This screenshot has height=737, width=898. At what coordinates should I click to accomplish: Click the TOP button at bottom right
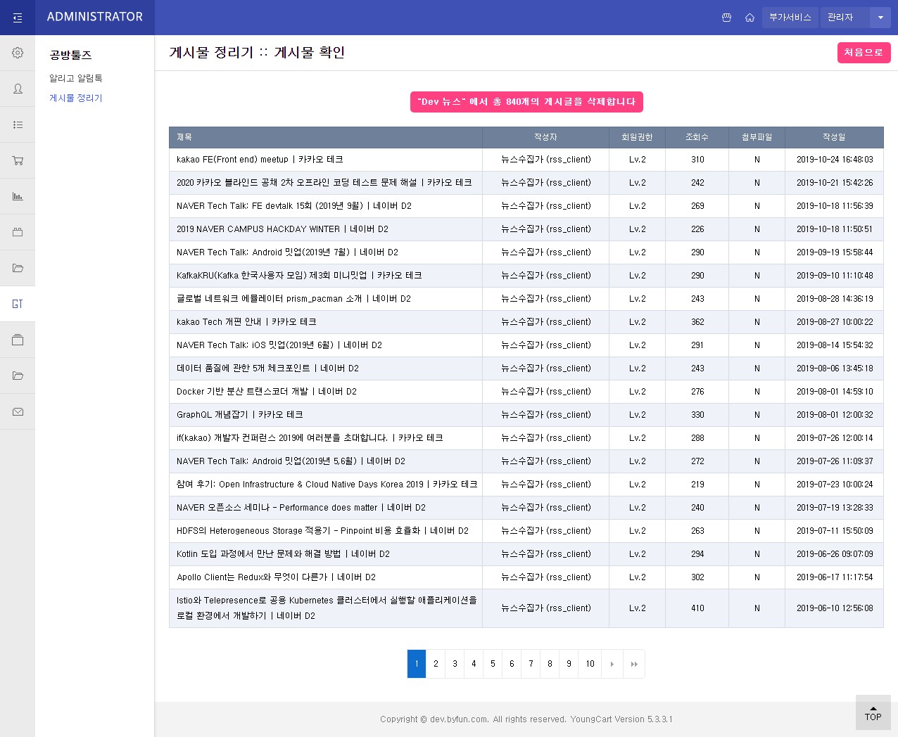click(873, 712)
